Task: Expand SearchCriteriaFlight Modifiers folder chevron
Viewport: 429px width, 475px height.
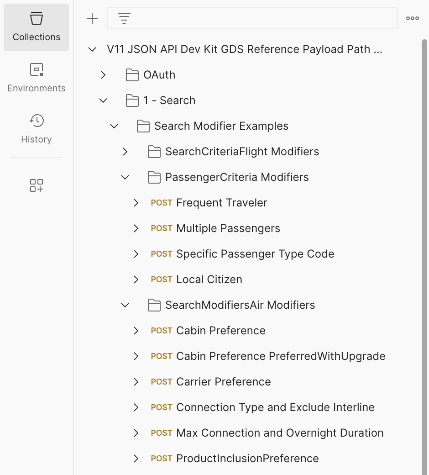Action: click(x=125, y=152)
